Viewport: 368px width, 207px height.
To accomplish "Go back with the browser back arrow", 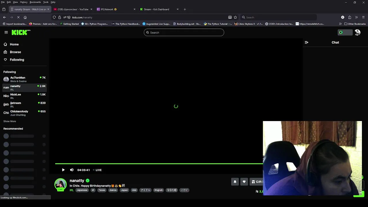I will [x=5, y=17].
